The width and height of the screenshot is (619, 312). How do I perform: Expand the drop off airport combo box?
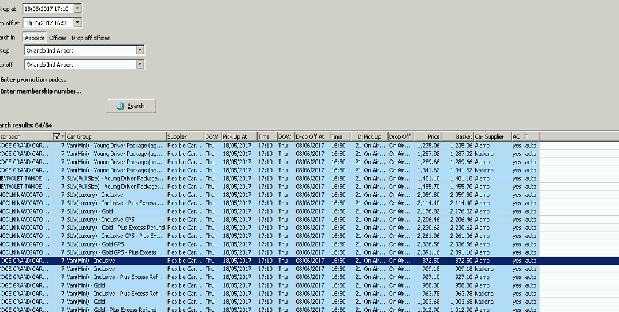(x=140, y=64)
